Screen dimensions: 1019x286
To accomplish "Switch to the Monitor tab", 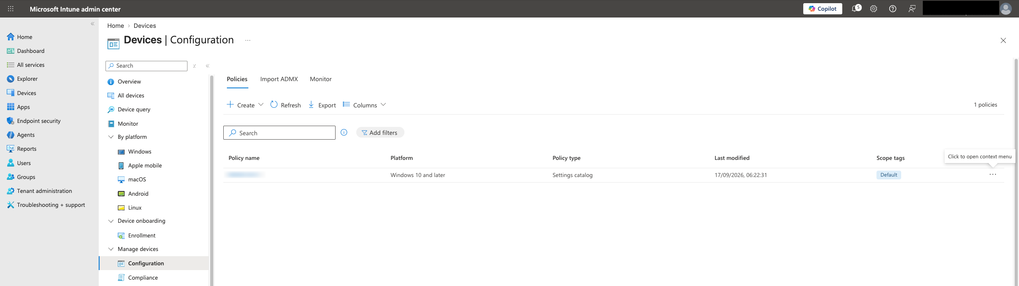I will pos(321,79).
